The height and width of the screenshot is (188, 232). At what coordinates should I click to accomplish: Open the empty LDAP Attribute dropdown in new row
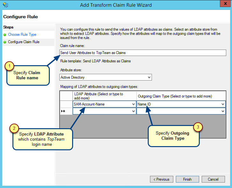click(x=133, y=111)
